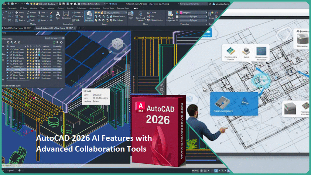Open the Layer Properties manager
This screenshot has height=175, width=311.
click(89, 16)
